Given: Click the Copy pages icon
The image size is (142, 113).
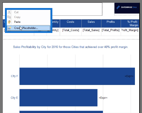Looking at the screenshot, I should 9,17.
